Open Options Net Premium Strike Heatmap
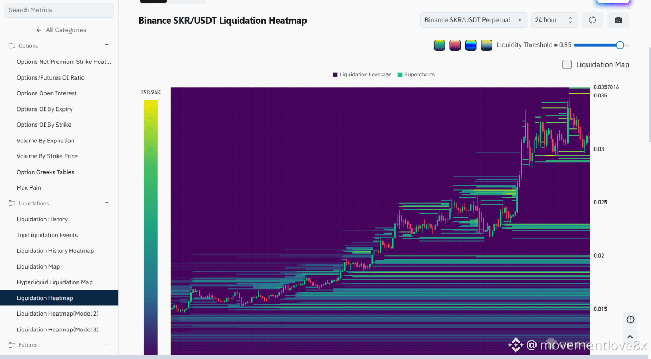The width and height of the screenshot is (651, 359). [64, 62]
